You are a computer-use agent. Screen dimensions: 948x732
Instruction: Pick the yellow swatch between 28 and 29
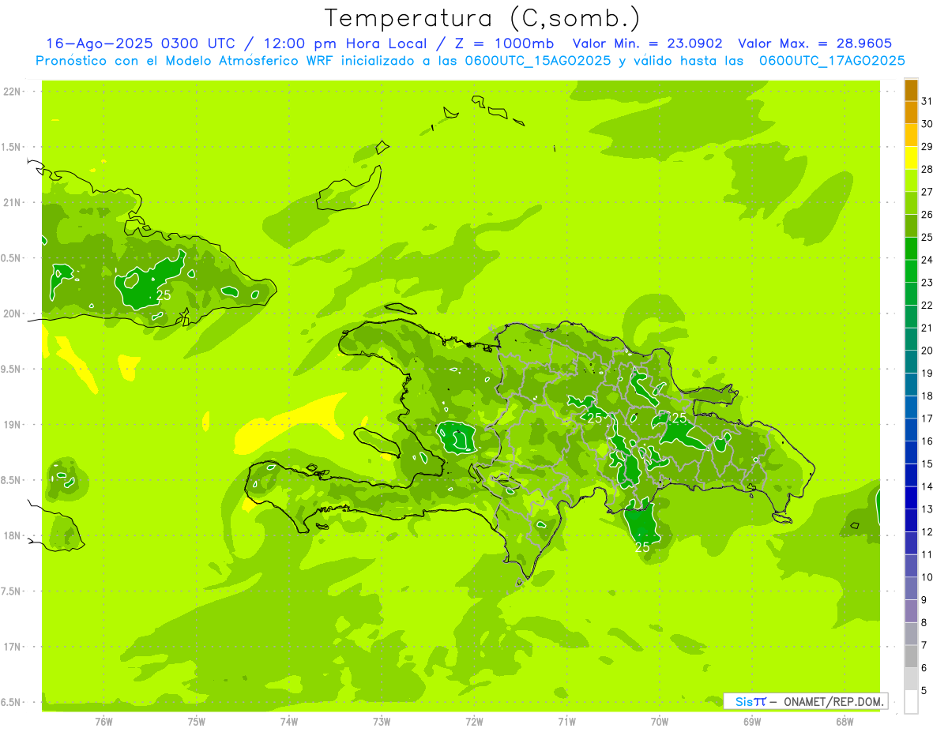coord(911,158)
